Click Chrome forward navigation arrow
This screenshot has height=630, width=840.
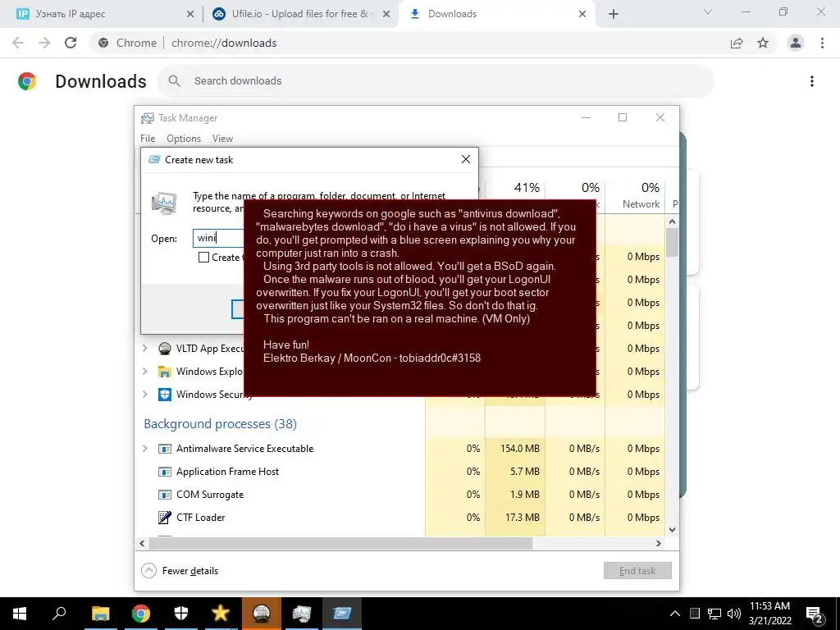click(x=44, y=43)
